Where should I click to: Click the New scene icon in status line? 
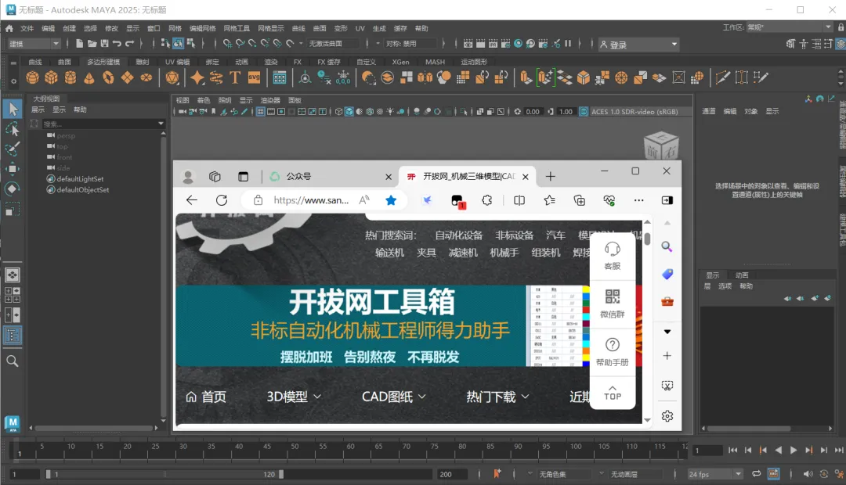coord(79,44)
